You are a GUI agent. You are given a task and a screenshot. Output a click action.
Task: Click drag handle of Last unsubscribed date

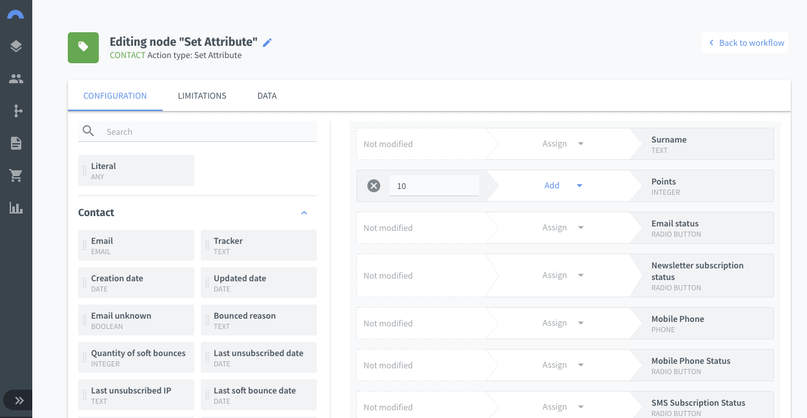[207, 358]
